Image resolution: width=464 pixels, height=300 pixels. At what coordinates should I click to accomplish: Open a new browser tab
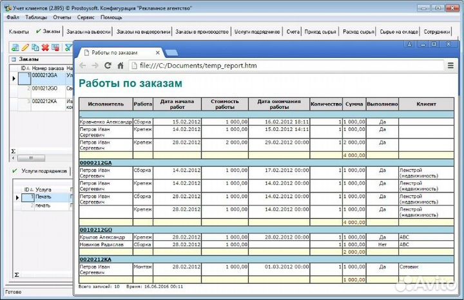tap(171, 53)
